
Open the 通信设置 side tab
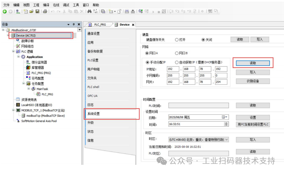pyautogui.click(x=111, y=33)
